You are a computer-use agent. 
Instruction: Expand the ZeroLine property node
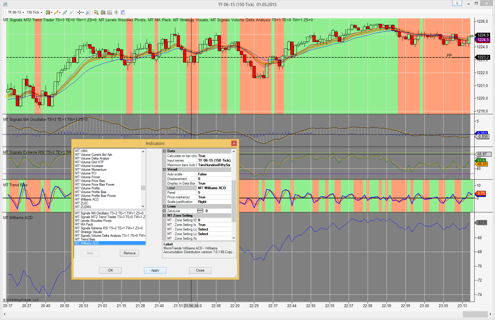click(x=164, y=211)
